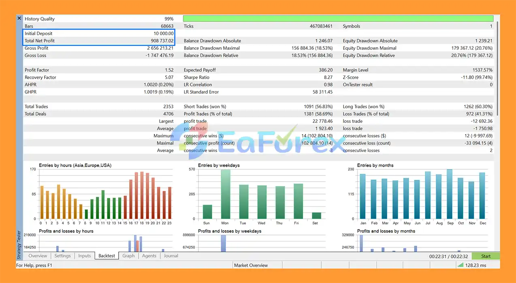Click the elapsed time 00:22:31 / 00:22:32 readout

[x=449, y=256]
